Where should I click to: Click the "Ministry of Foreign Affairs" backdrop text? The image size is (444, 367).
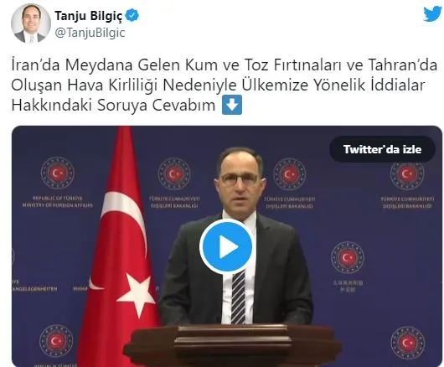[58, 205]
